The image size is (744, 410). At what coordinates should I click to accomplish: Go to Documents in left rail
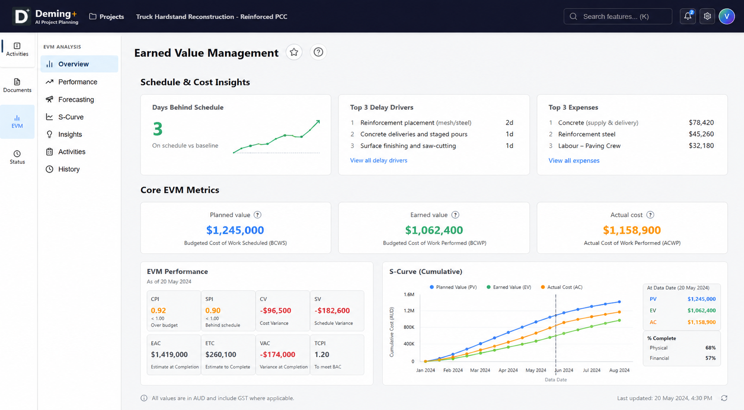coord(17,85)
